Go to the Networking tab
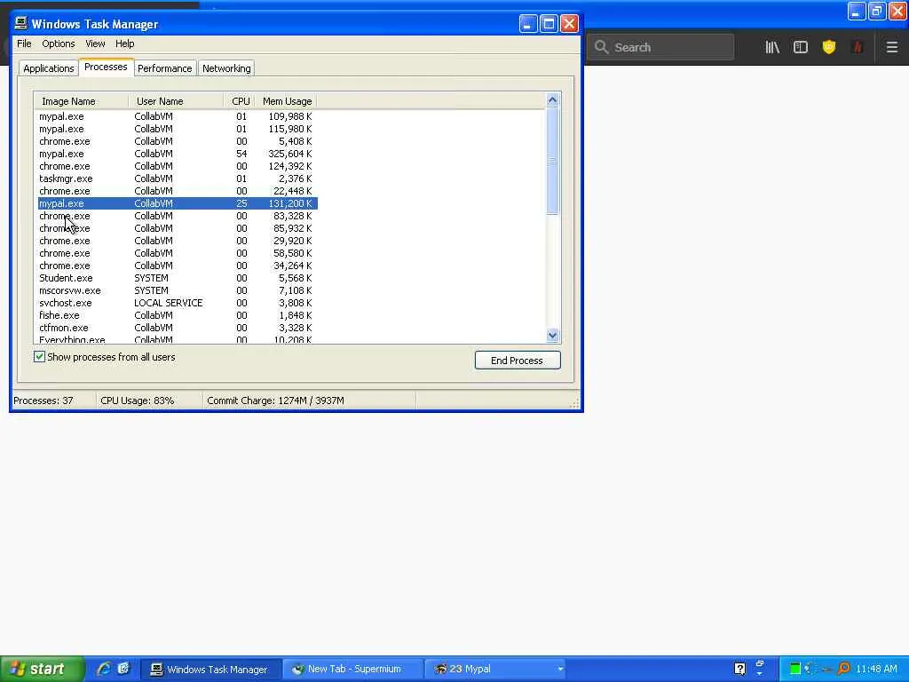 point(226,68)
